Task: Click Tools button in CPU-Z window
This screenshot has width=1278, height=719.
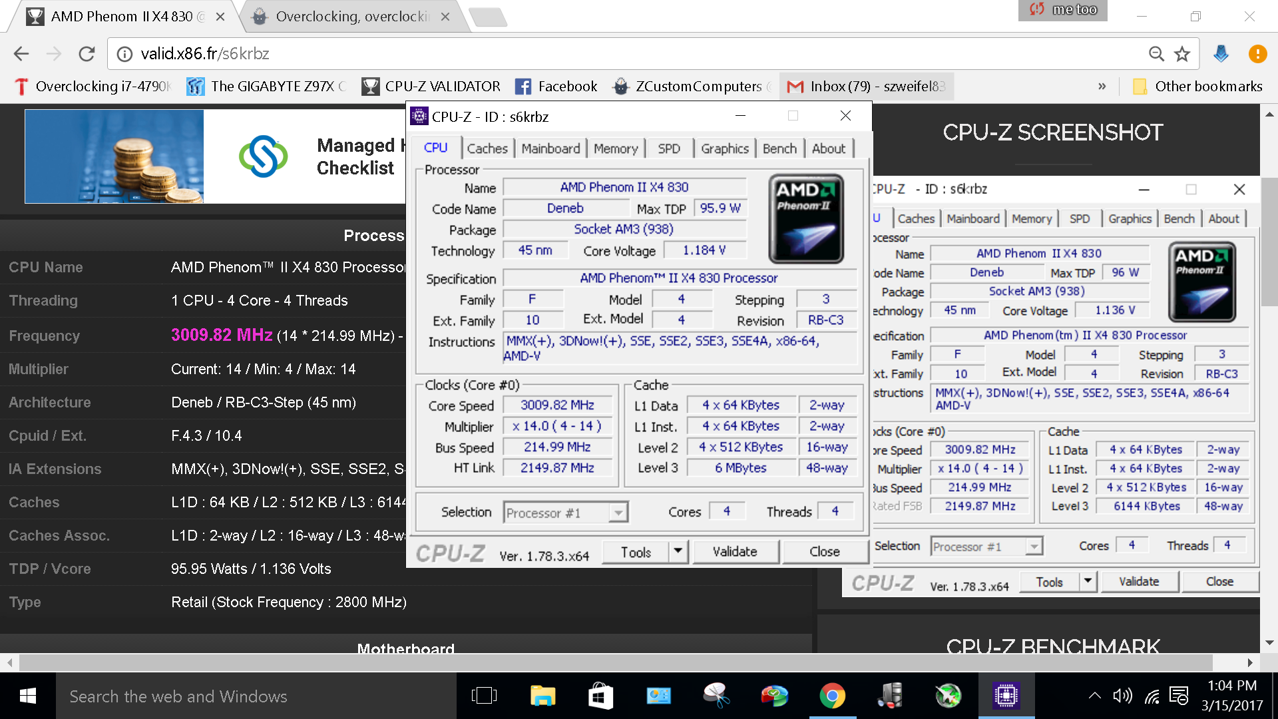Action: pos(636,552)
